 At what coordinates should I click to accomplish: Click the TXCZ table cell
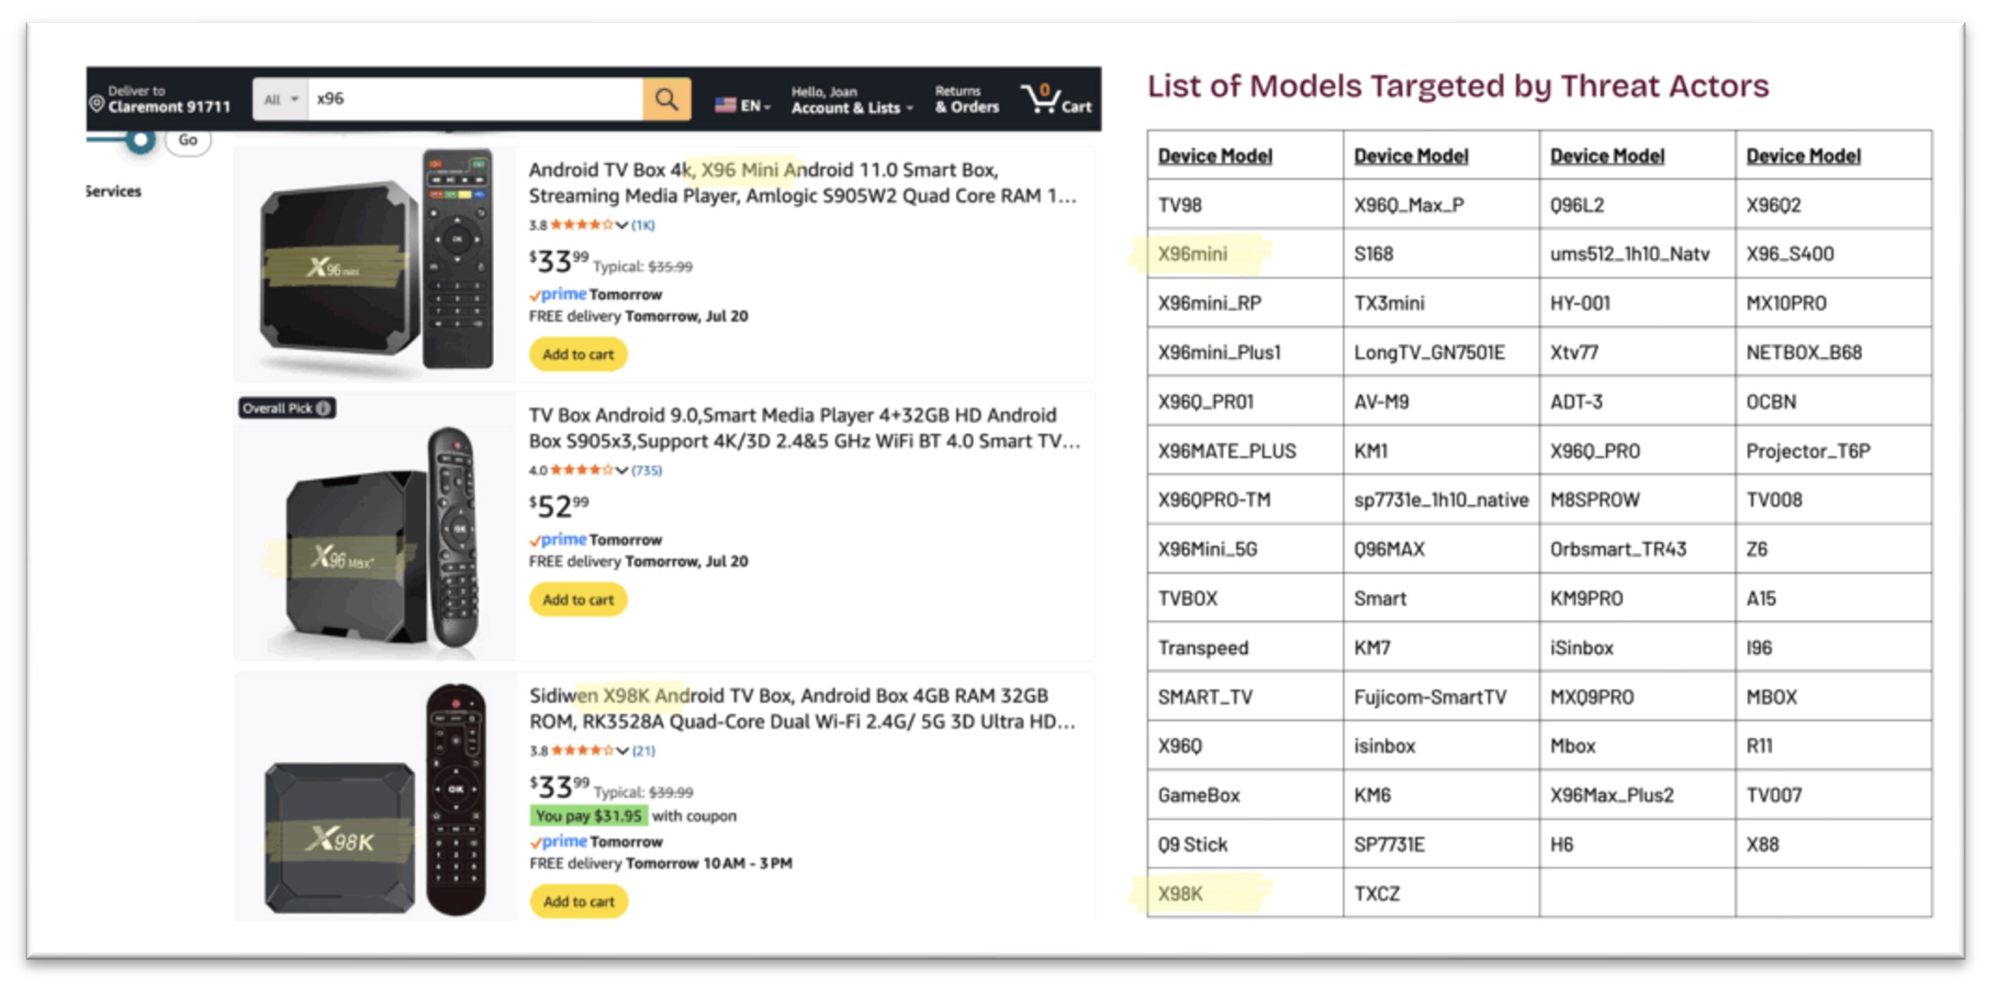pyautogui.click(x=1441, y=893)
